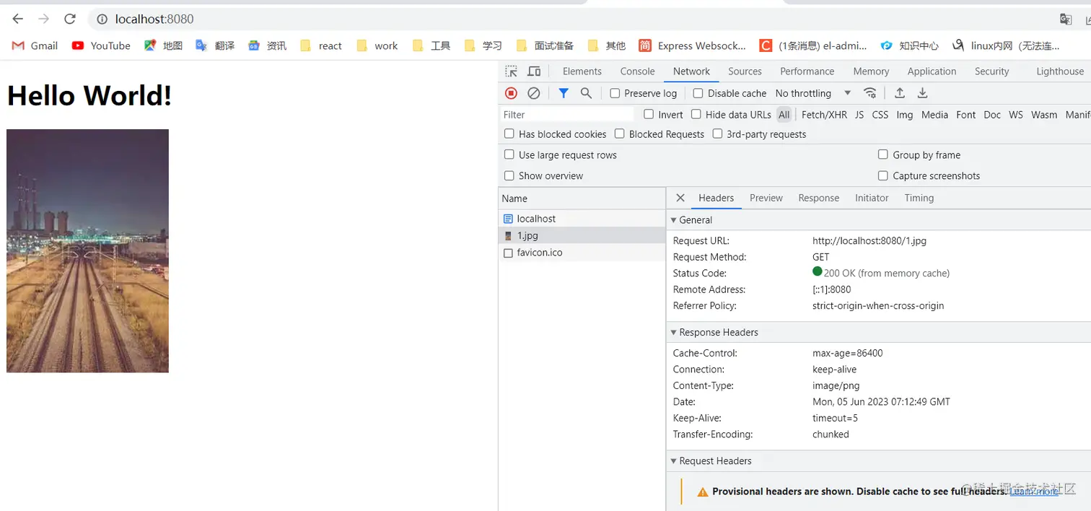Open the react bookmarks folder
The image size is (1091, 511).
320,45
